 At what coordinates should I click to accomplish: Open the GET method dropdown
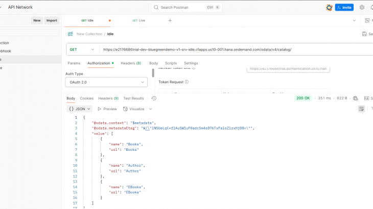point(82,49)
